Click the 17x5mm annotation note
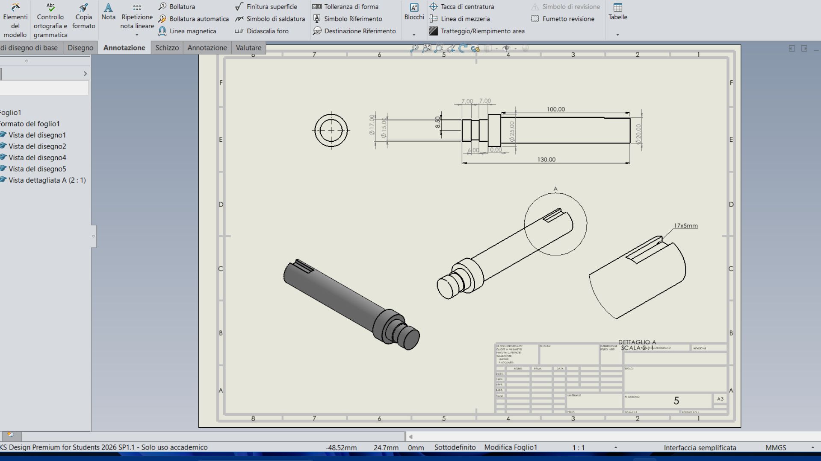The height and width of the screenshot is (461, 821). (x=686, y=226)
